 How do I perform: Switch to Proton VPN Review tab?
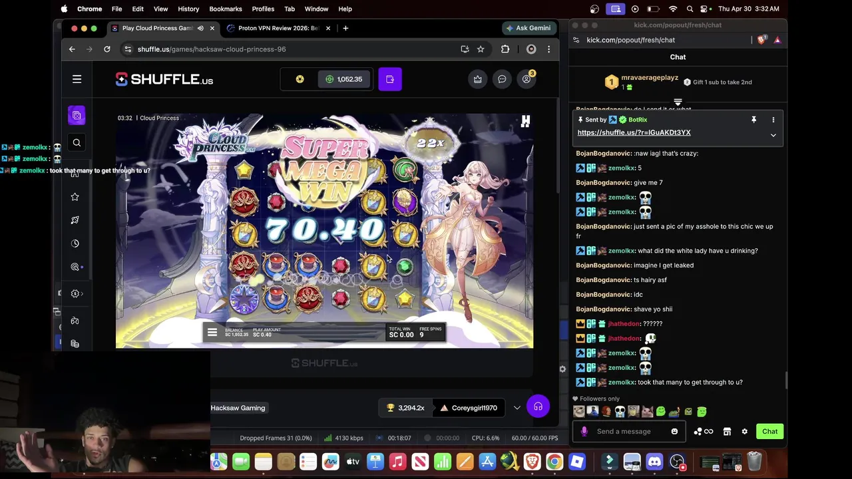tap(279, 28)
